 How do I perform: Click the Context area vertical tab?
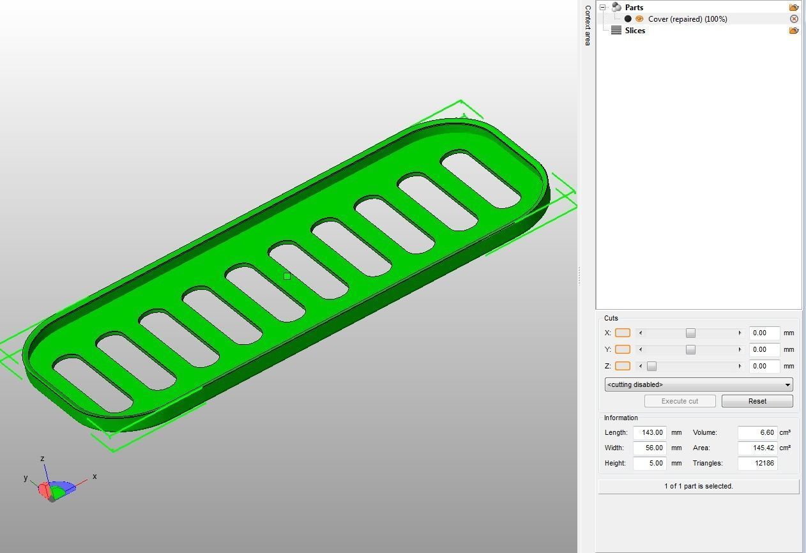point(588,25)
